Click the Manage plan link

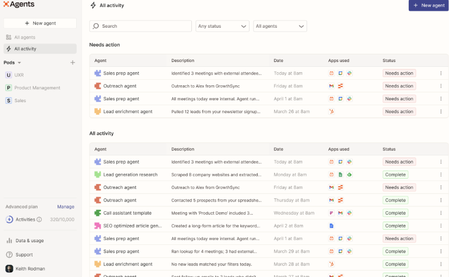click(x=66, y=206)
